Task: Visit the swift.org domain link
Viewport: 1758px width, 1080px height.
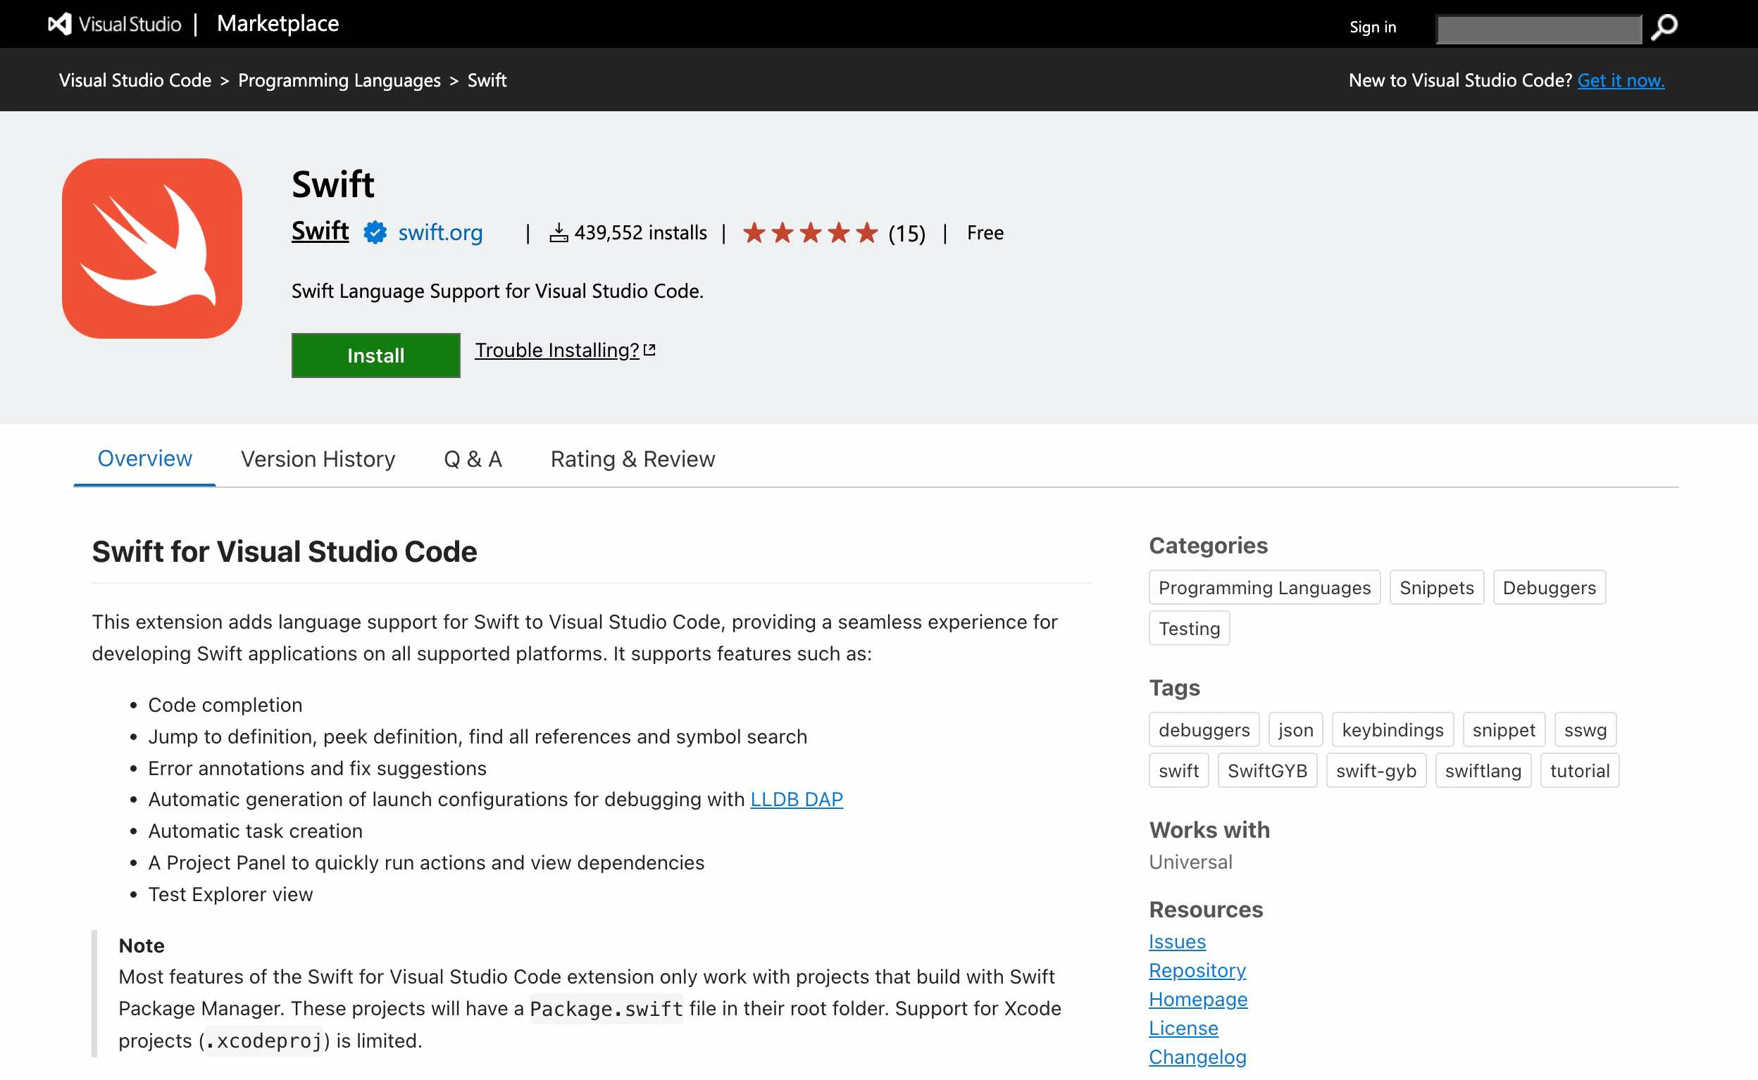Action: [x=441, y=233]
